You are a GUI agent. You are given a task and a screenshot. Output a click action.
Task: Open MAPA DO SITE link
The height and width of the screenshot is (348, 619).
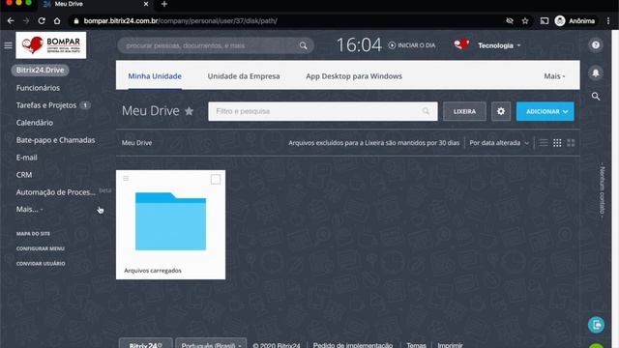33,234
